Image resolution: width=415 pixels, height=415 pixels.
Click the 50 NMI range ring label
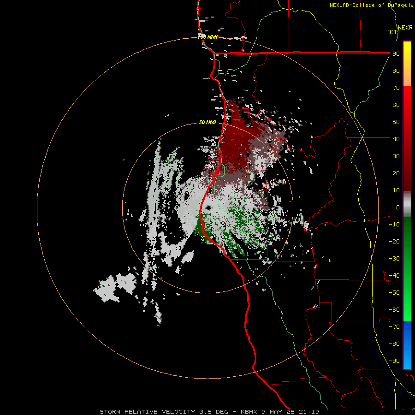(x=207, y=122)
